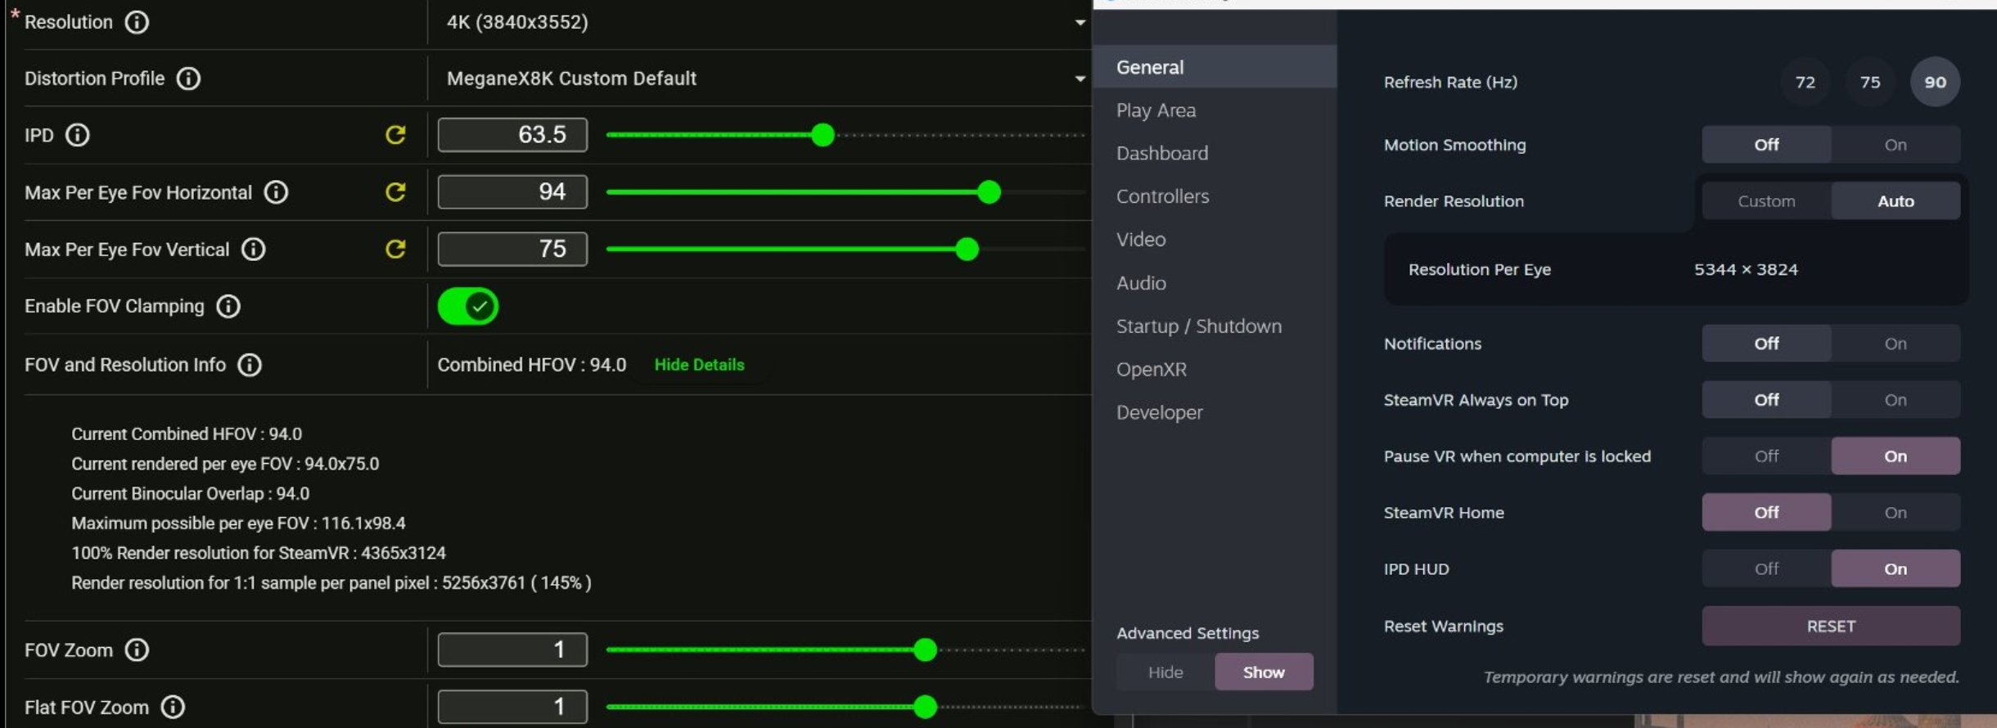Click the FOV Zoom value field
1997x728 pixels.
(x=512, y=650)
